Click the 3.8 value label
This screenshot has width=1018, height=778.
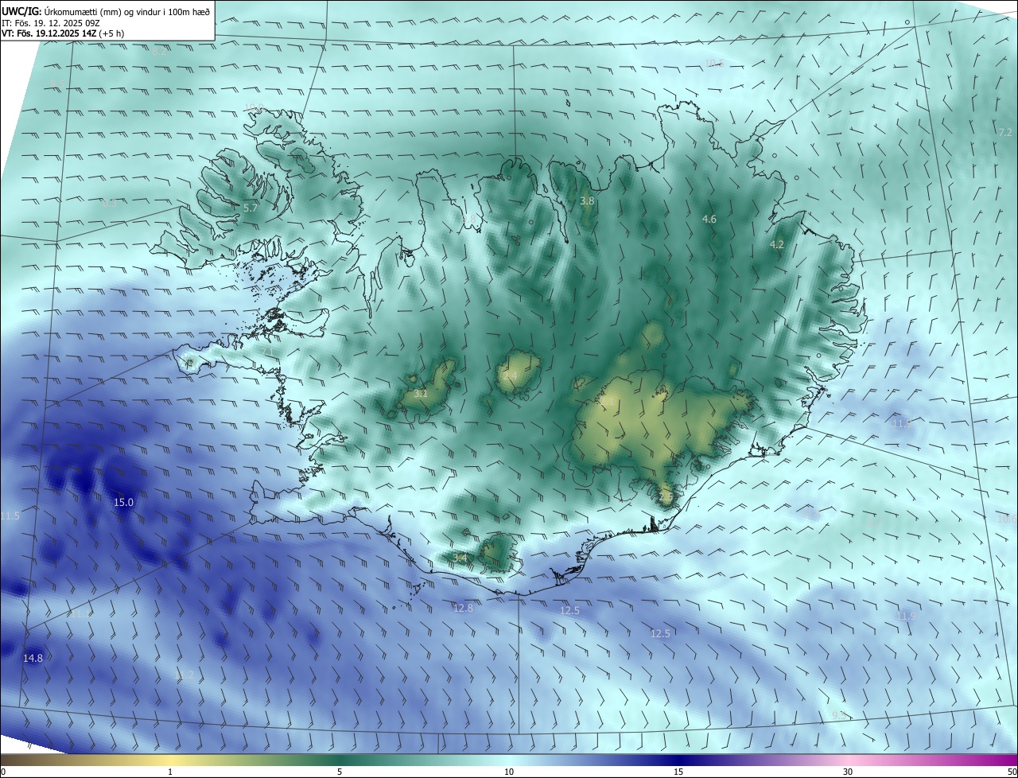tap(587, 201)
